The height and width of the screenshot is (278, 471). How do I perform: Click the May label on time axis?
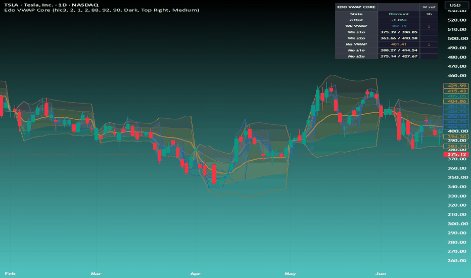(x=290, y=273)
